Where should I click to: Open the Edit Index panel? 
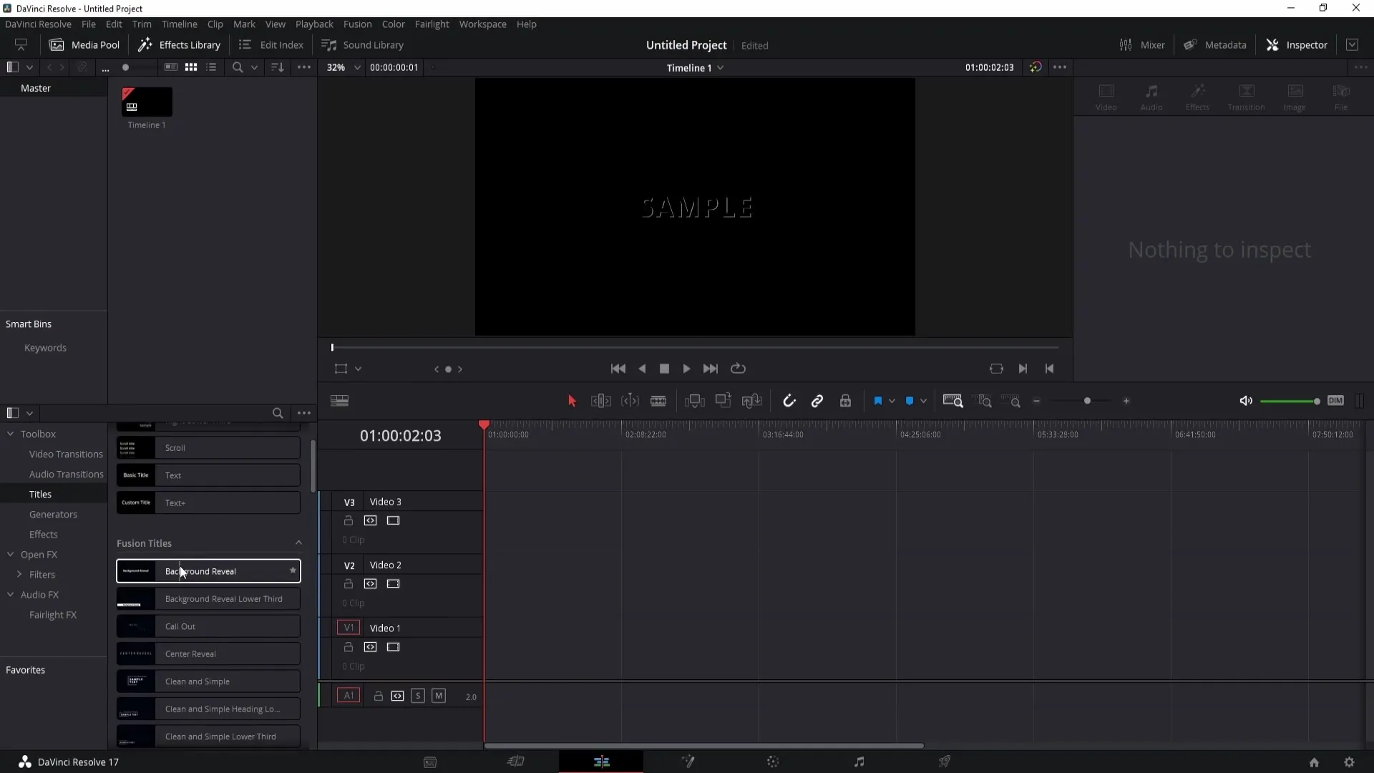point(271,44)
